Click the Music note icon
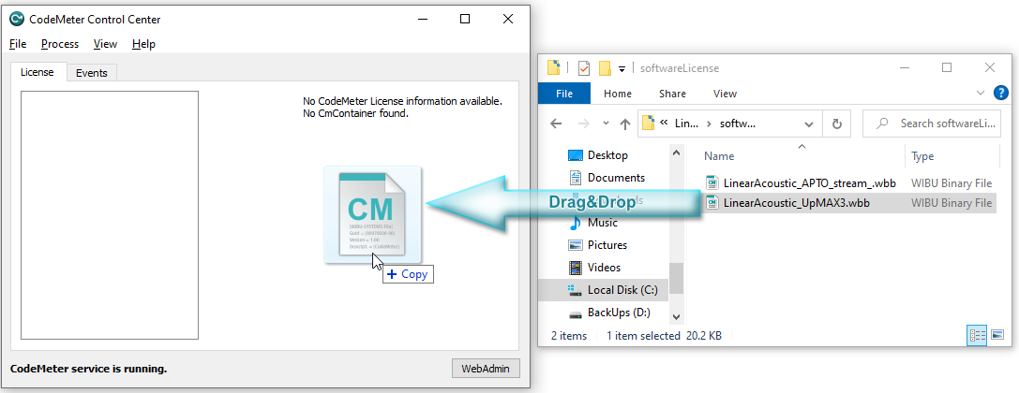The image size is (1019, 393). [x=576, y=223]
